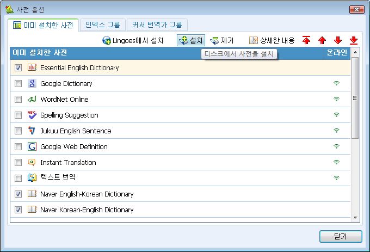Open the '인덱스 그룹' tab
This screenshot has height=252, width=370.
(103, 24)
